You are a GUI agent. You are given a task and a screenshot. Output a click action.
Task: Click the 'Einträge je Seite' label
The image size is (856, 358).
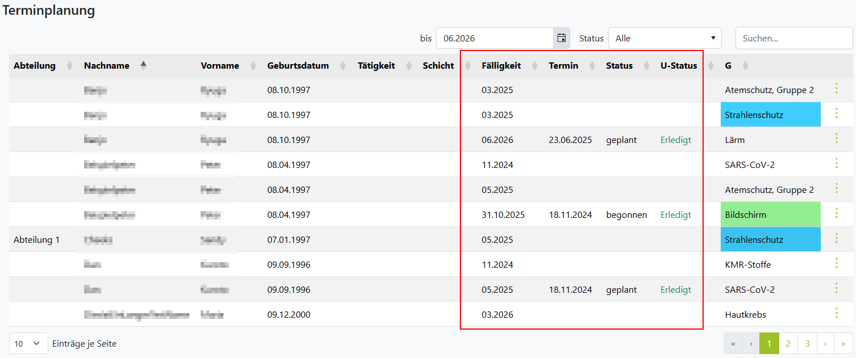[x=84, y=344]
